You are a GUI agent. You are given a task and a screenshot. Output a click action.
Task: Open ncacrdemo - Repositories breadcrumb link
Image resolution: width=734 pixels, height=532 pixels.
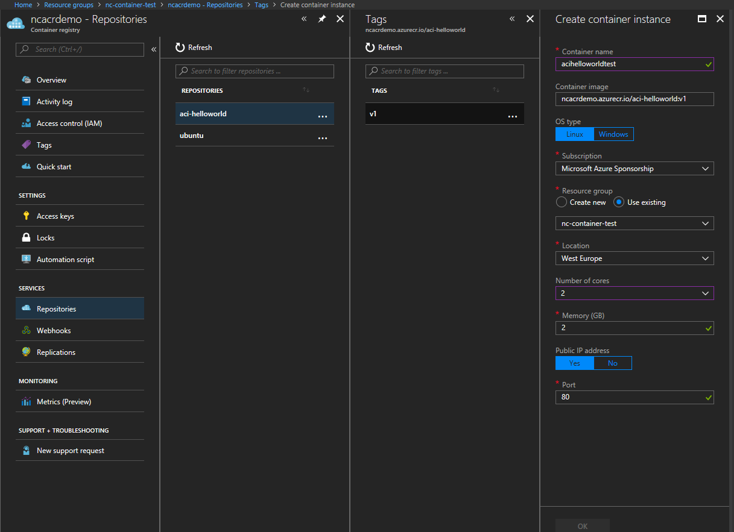pyautogui.click(x=205, y=5)
